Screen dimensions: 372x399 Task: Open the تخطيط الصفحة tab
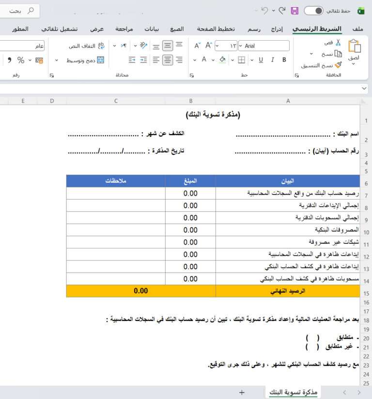[x=216, y=29]
